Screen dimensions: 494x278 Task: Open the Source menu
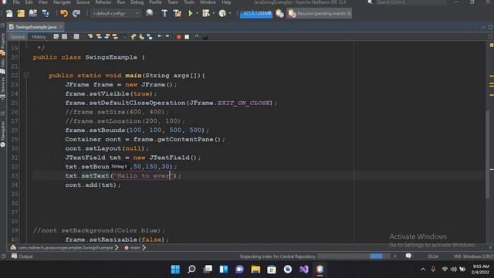[x=83, y=2]
